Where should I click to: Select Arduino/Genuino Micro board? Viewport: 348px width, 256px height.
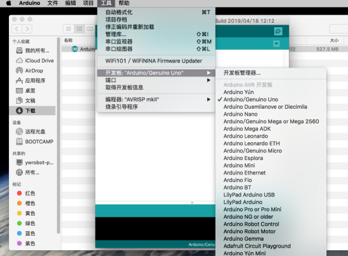click(x=271, y=150)
